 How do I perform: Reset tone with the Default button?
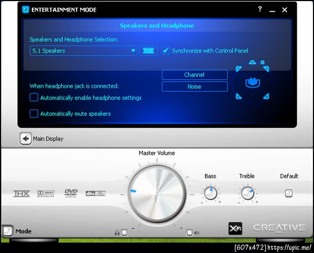(x=288, y=193)
